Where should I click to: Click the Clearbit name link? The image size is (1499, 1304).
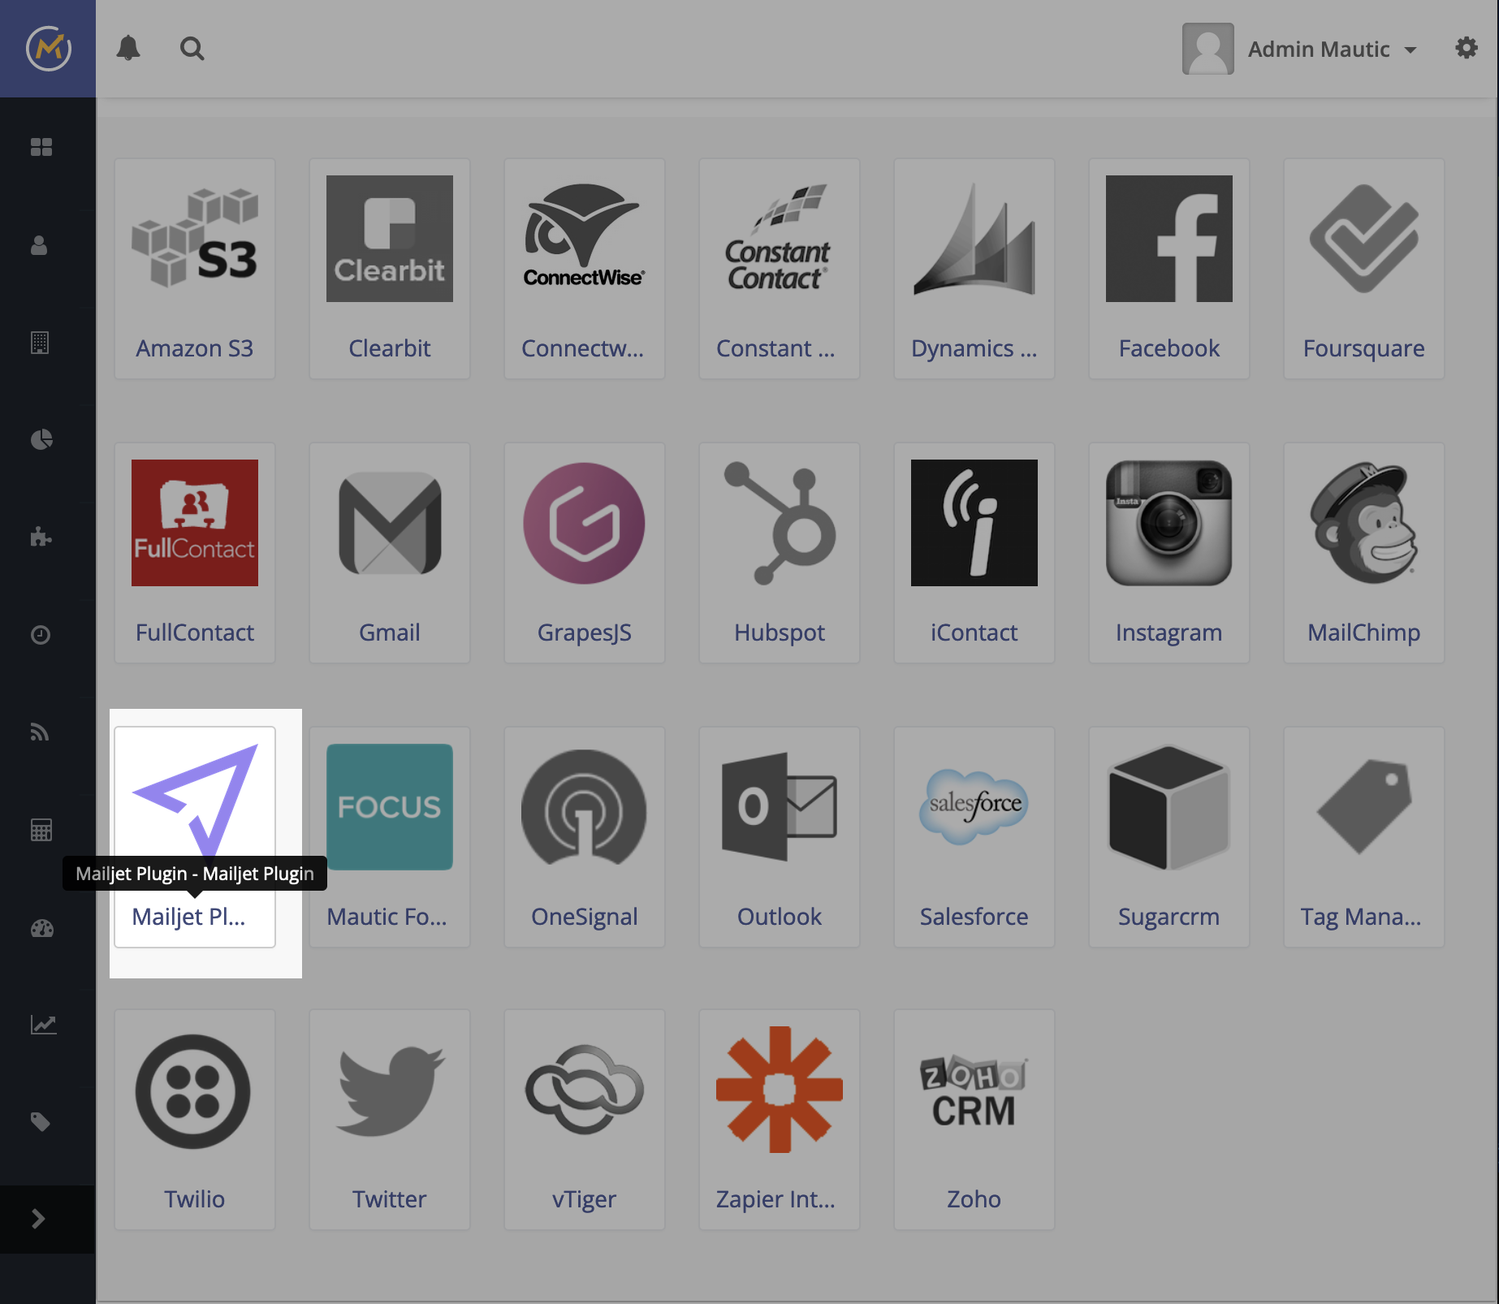(390, 348)
